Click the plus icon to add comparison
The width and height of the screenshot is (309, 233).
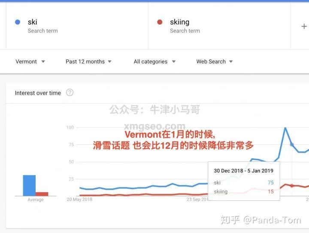(304, 27)
